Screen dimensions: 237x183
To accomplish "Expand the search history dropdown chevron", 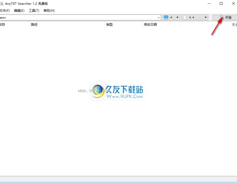I will coord(158,17).
